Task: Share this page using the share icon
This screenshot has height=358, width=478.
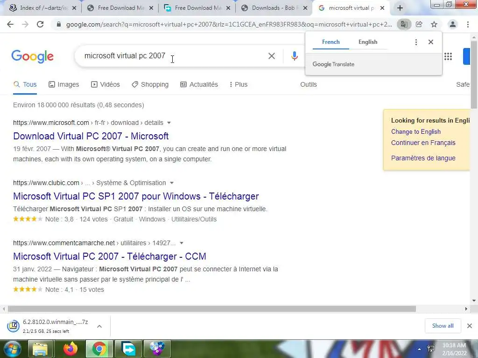Action: coord(419,24)
